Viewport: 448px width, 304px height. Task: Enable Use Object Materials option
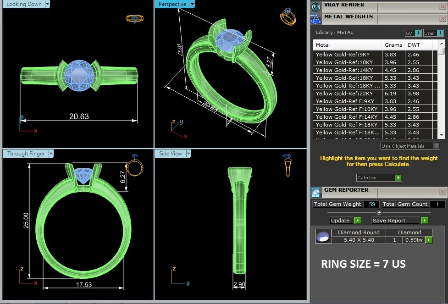tap(436, 146)
